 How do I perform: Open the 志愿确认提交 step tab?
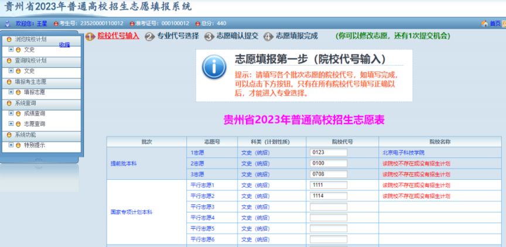click(x=237, y=36)
